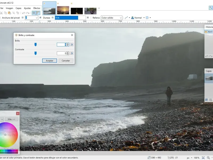
Task: Increment the Contraste value stepper
Action: tap(68, 52)
